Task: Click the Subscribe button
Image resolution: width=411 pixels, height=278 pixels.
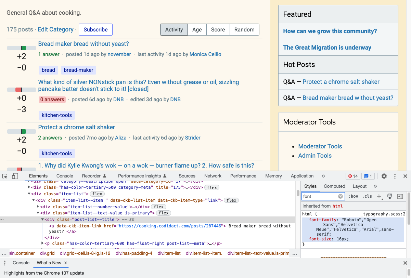Action: click(95, 30)
